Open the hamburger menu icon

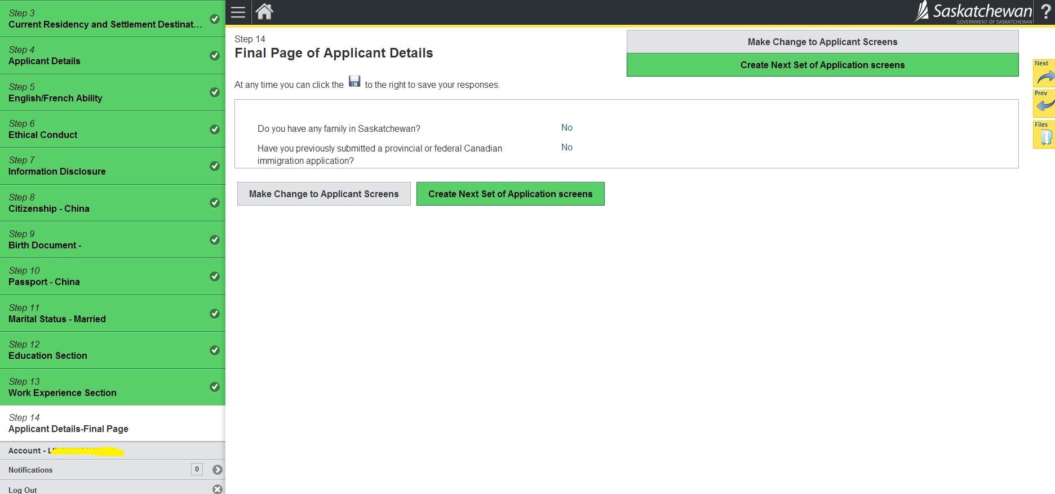coord(238,12)
